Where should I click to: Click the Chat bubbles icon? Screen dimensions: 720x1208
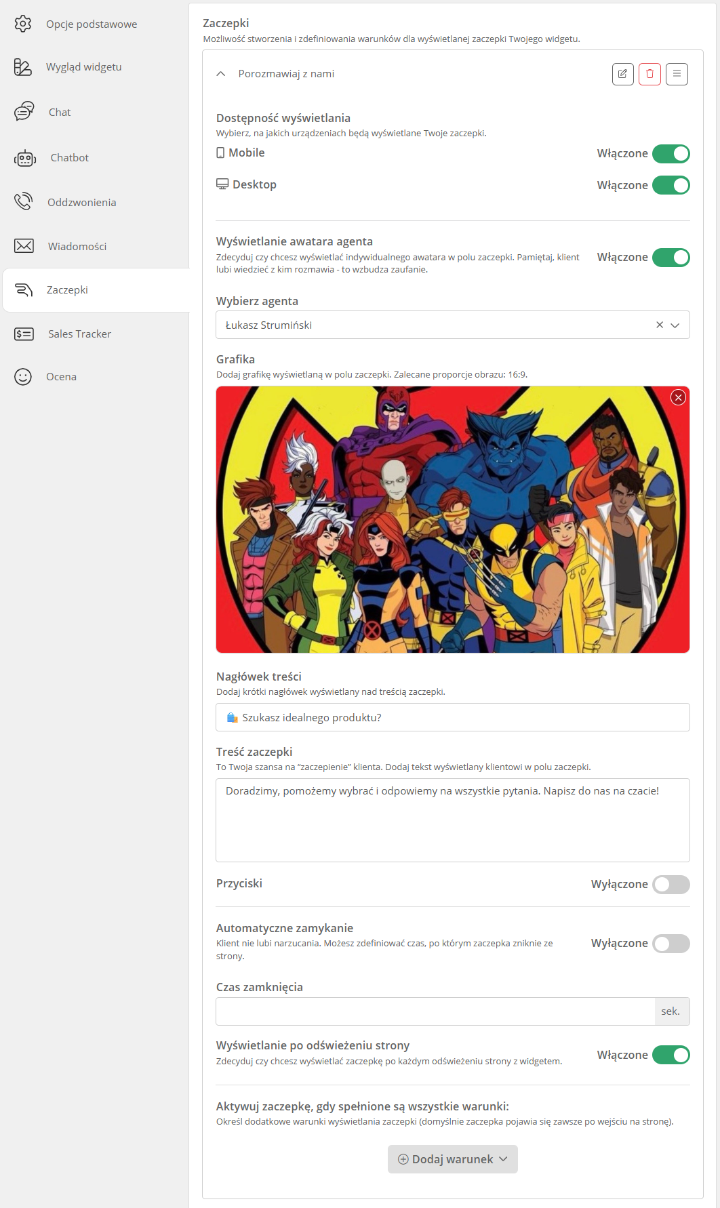(x=24, y=111)
